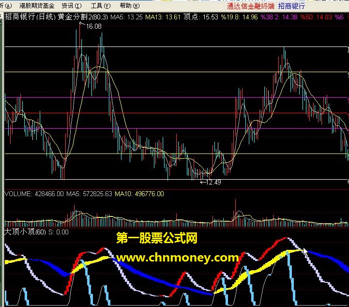The image size is (349, 307).
Task: Click the 顶点: 15.53 value
Action: (201, 17)
